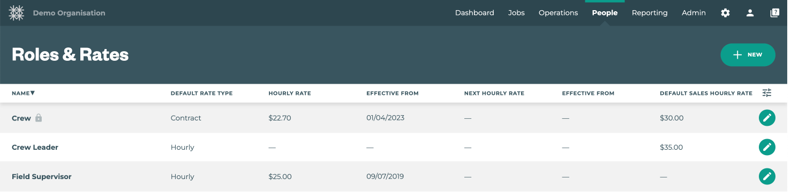
Task: Click the snowflake organisation logo
Action: (17, 13)
